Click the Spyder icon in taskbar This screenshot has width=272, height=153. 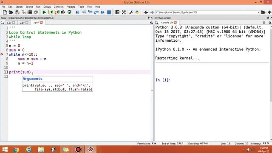pyautogui.click(x=91, y=150)
